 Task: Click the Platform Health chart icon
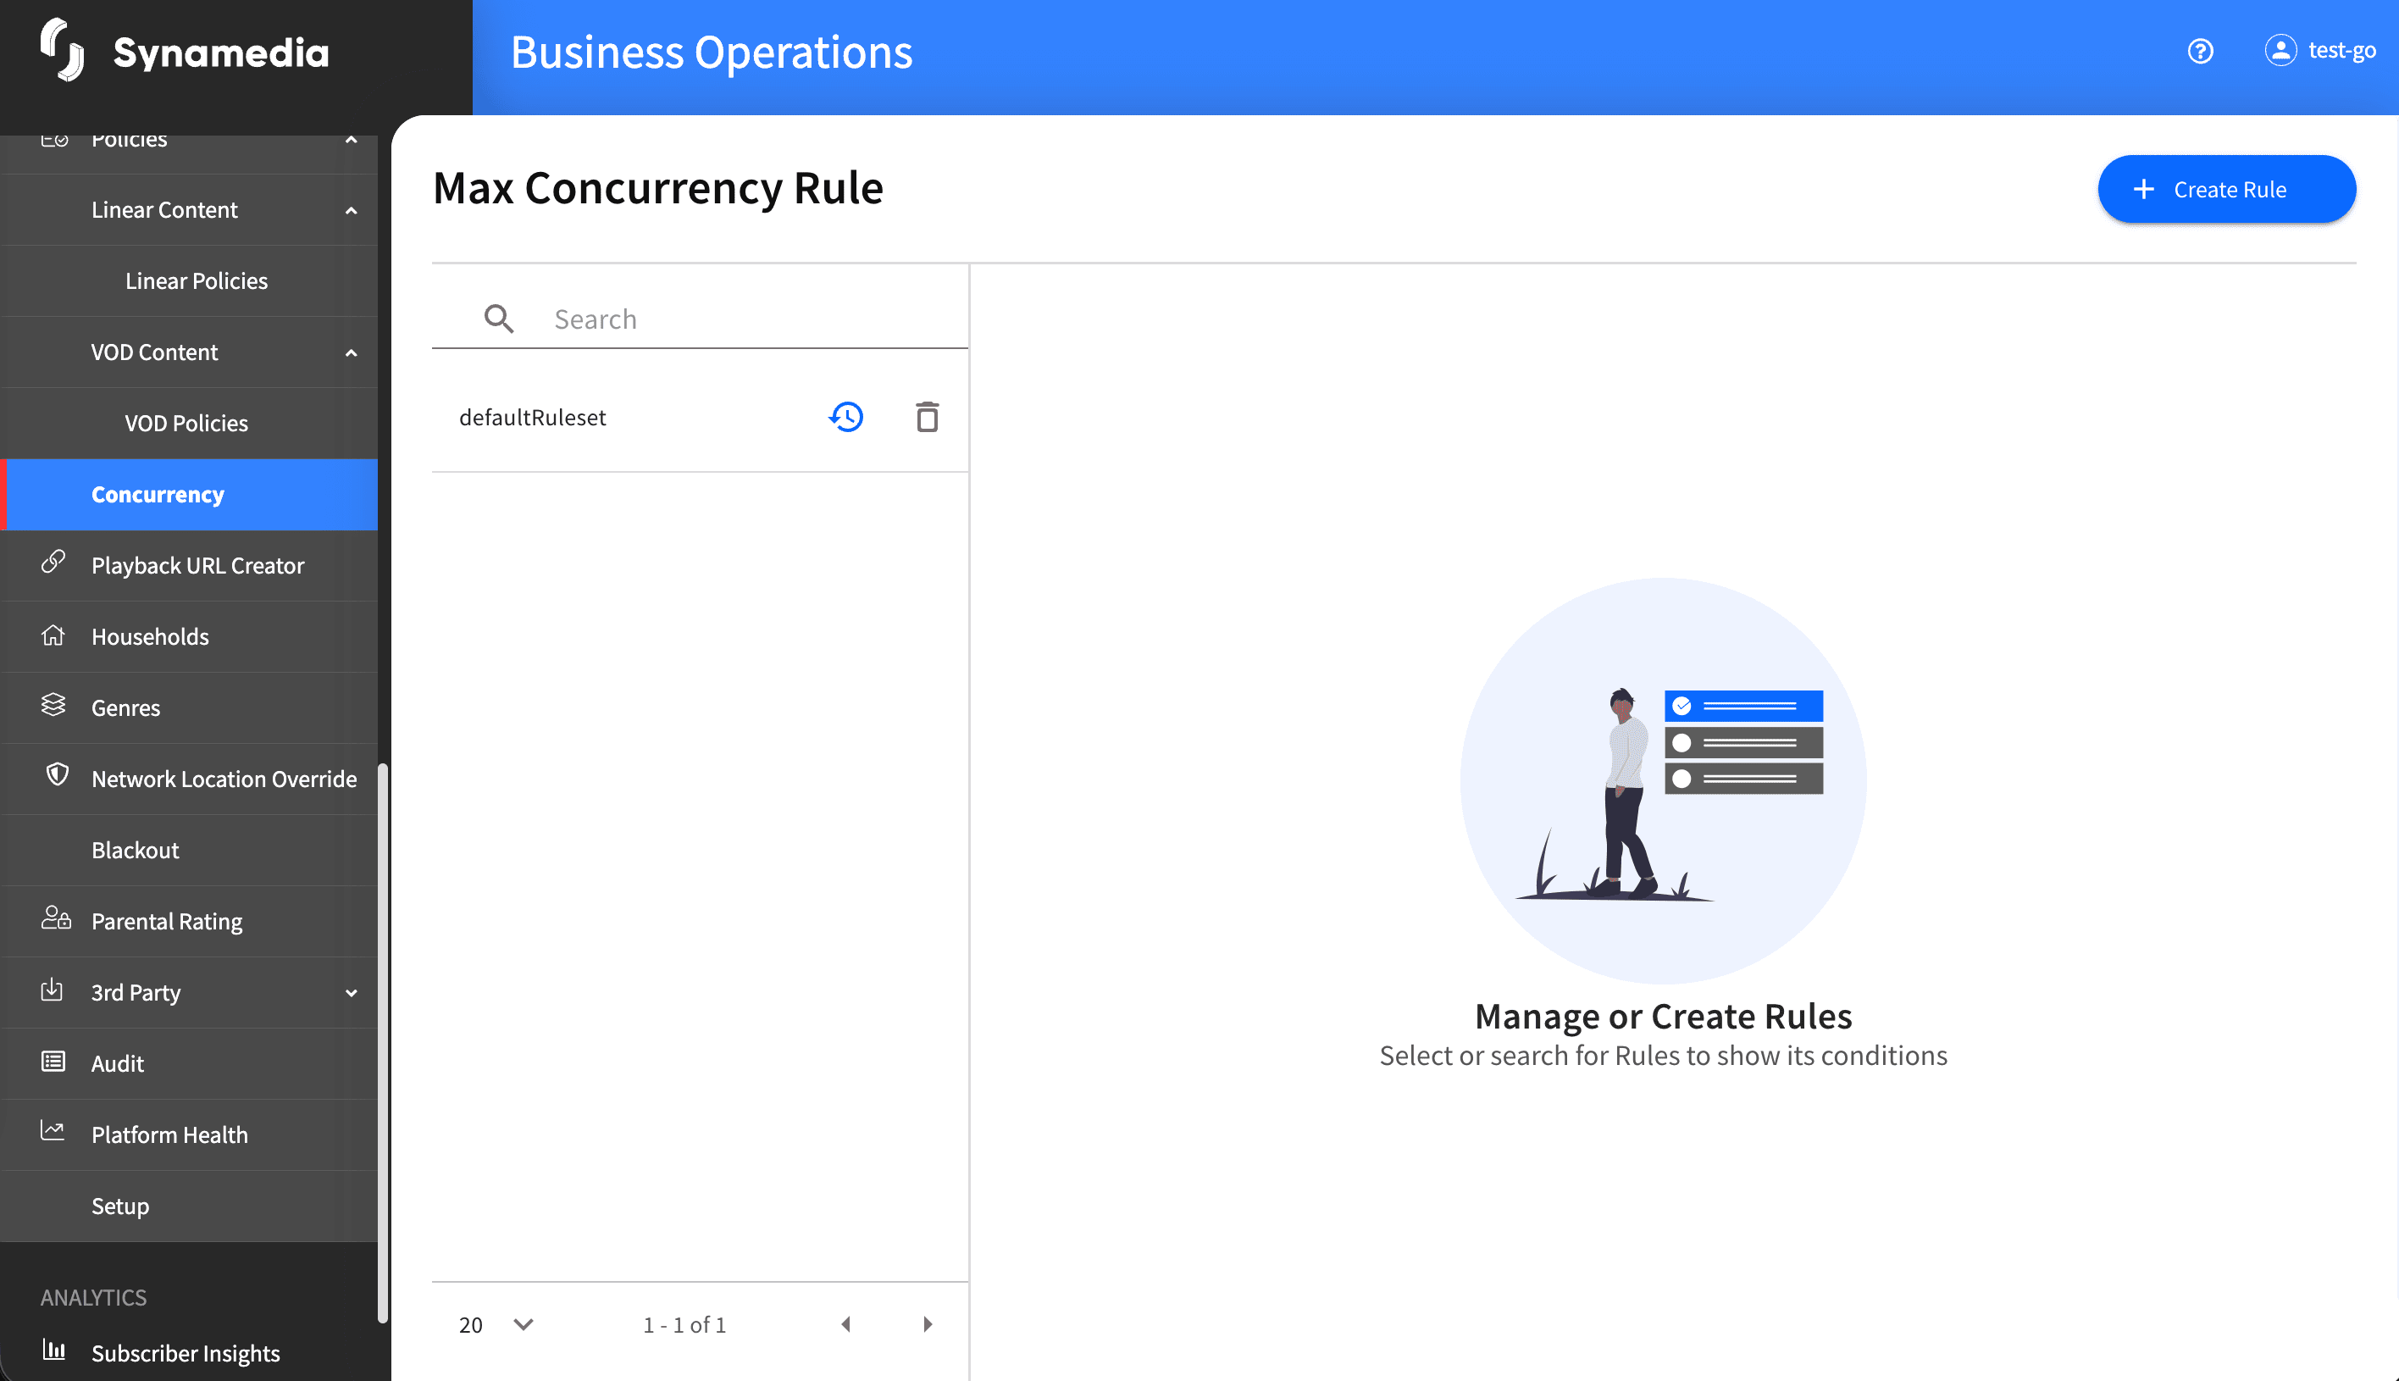53,1130
